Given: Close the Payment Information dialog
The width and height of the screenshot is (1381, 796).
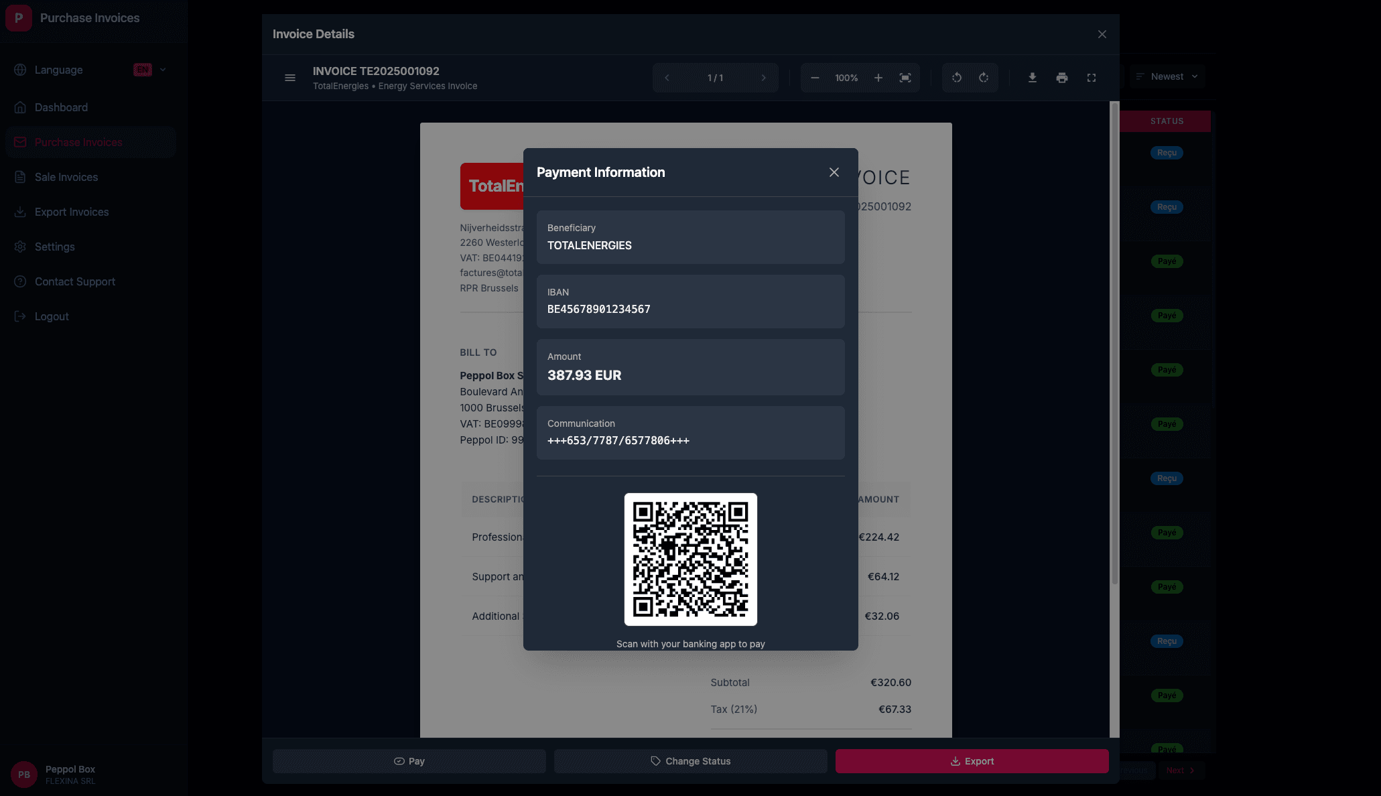Looking at the screenshot, I should point(834,172).
